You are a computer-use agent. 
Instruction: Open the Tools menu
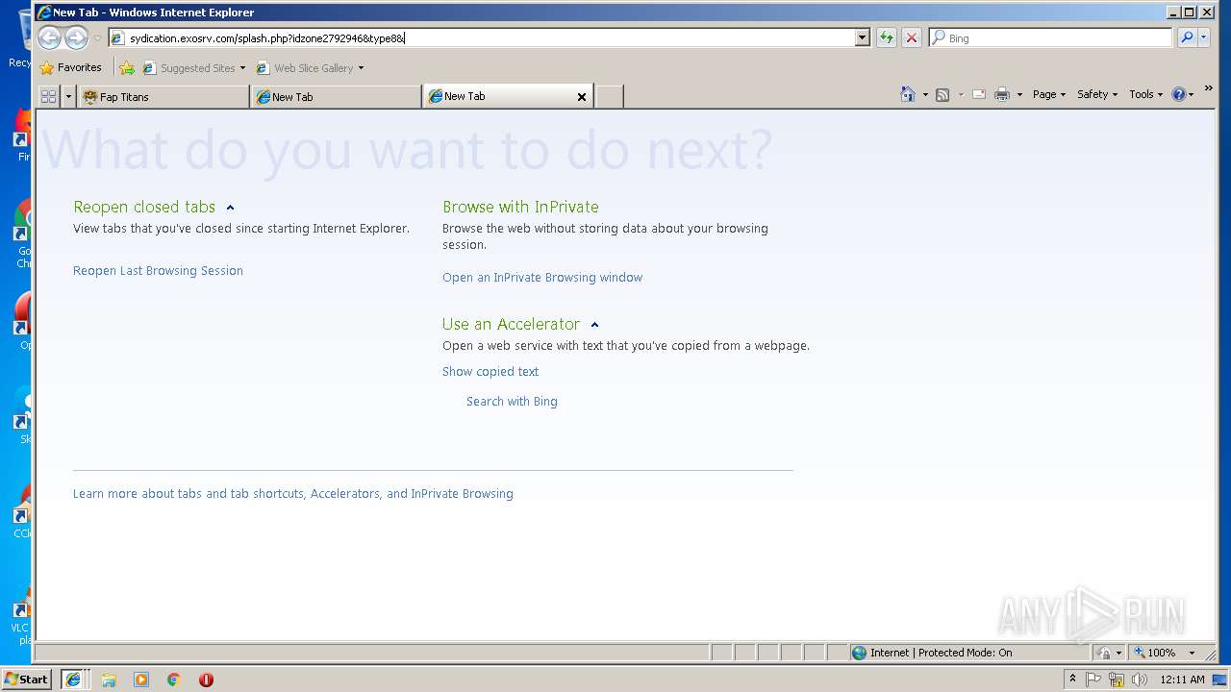(1145, 94)
